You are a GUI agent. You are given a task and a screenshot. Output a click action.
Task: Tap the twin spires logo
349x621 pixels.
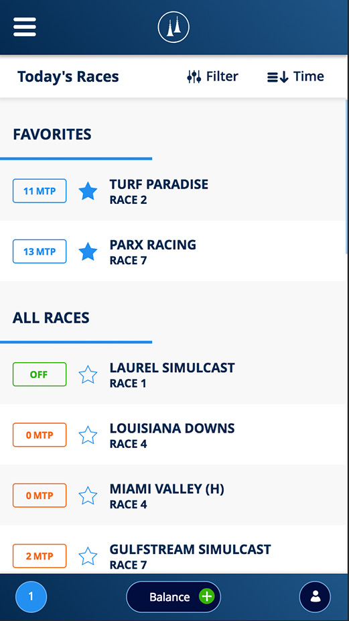pyautogui.click(x=173, y=27)
